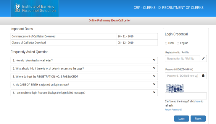The height and width of the screenshot is (124, 216).
Task: Click the 'Commencement of Call letter Download' cell
Action: pos(64,36)
